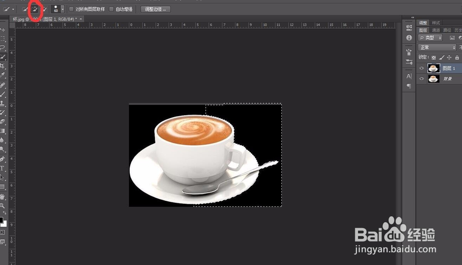This screenshot has height=265, width=462.
Task: Lock layer position
Action: point(449,57)
